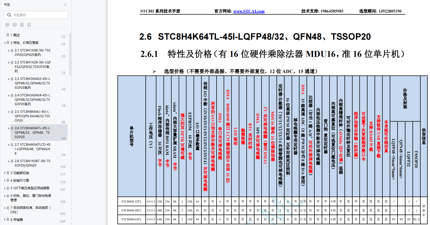Image resolution: width=430 pixels, height=225 pixels.
Task: Click the add bookmark icon
Action: pyautogui.click(x=22, y=25)
